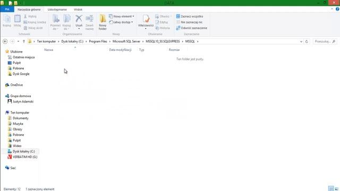Switch to details view icon in status bar

click(x=331, y=189)
